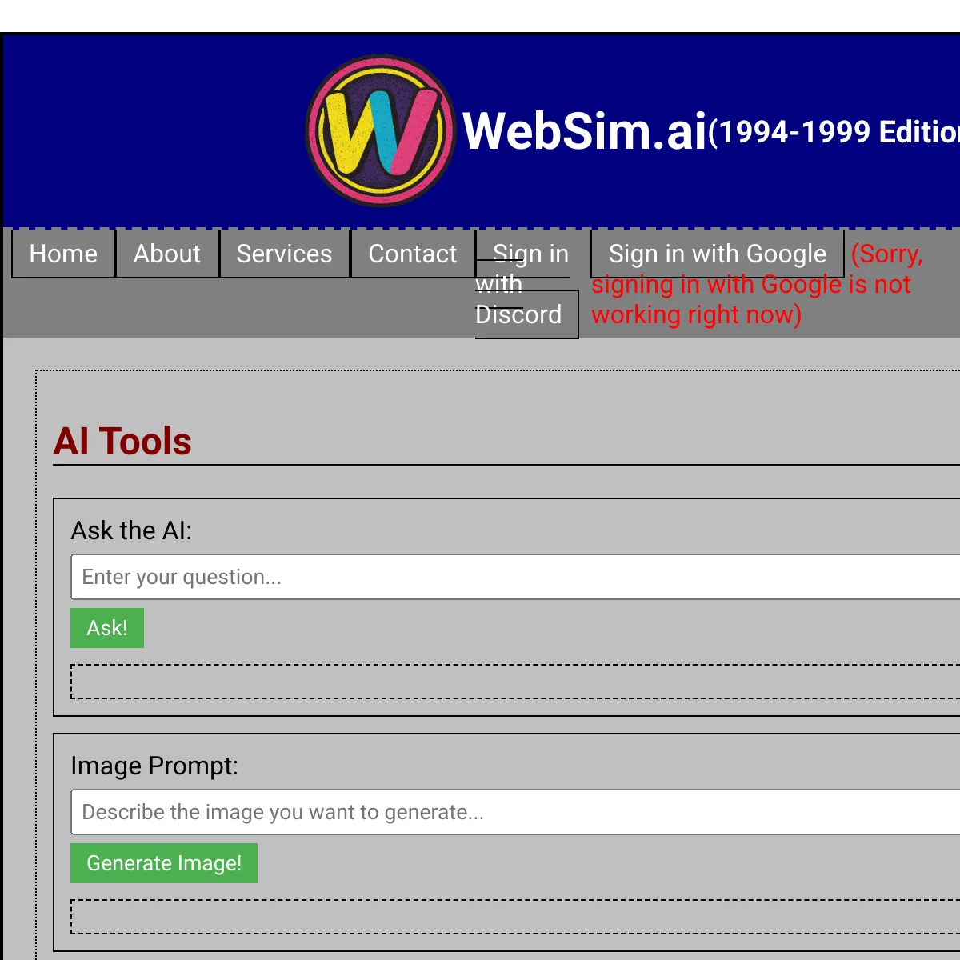Select the Contact nav link
Screen dimensions: 960x960
click(413, 254)
